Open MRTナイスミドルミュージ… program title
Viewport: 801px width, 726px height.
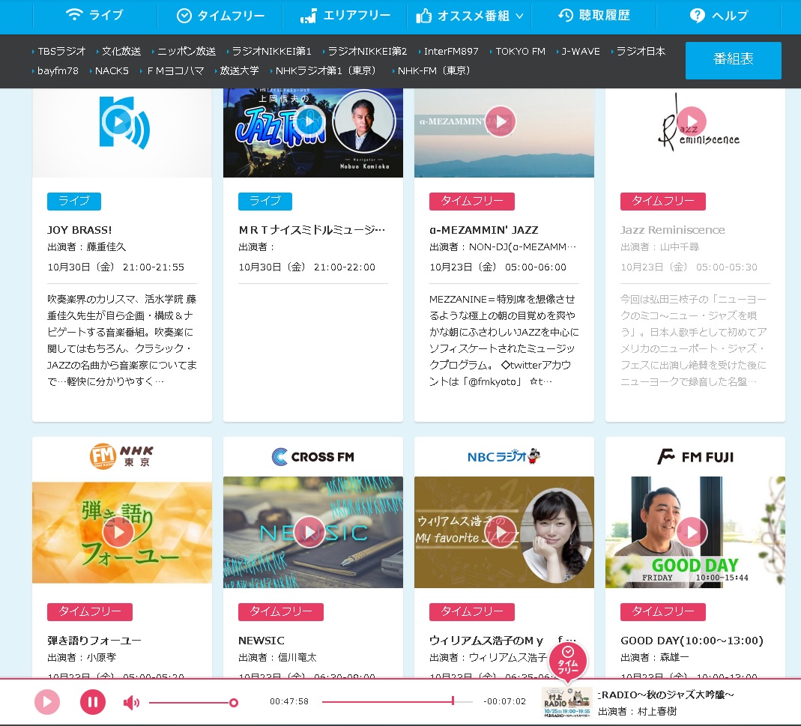tap(312, 230)
